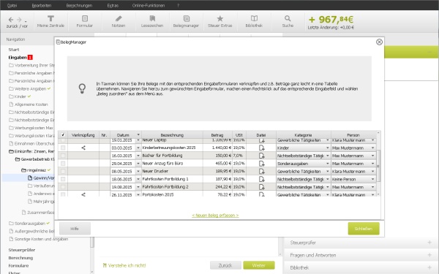Open Lesezeichen bookmark icon
Screen dimensions: 439x274
152,21
